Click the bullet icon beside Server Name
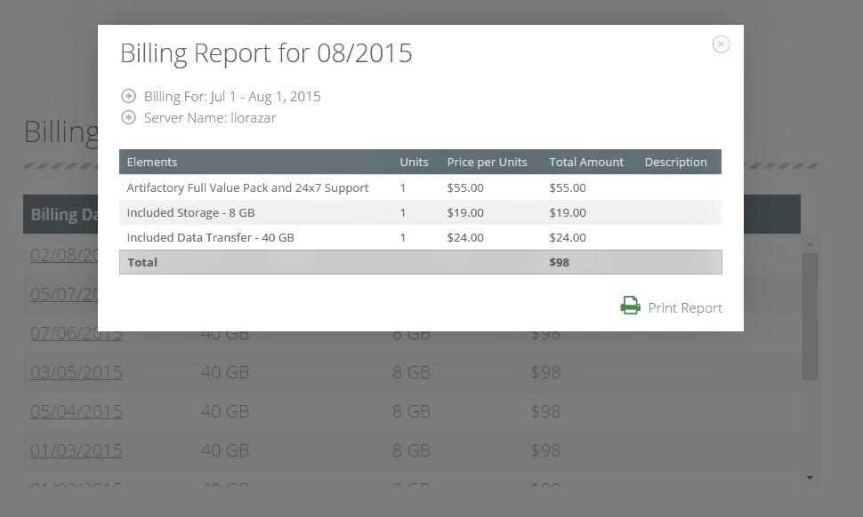 129,117
